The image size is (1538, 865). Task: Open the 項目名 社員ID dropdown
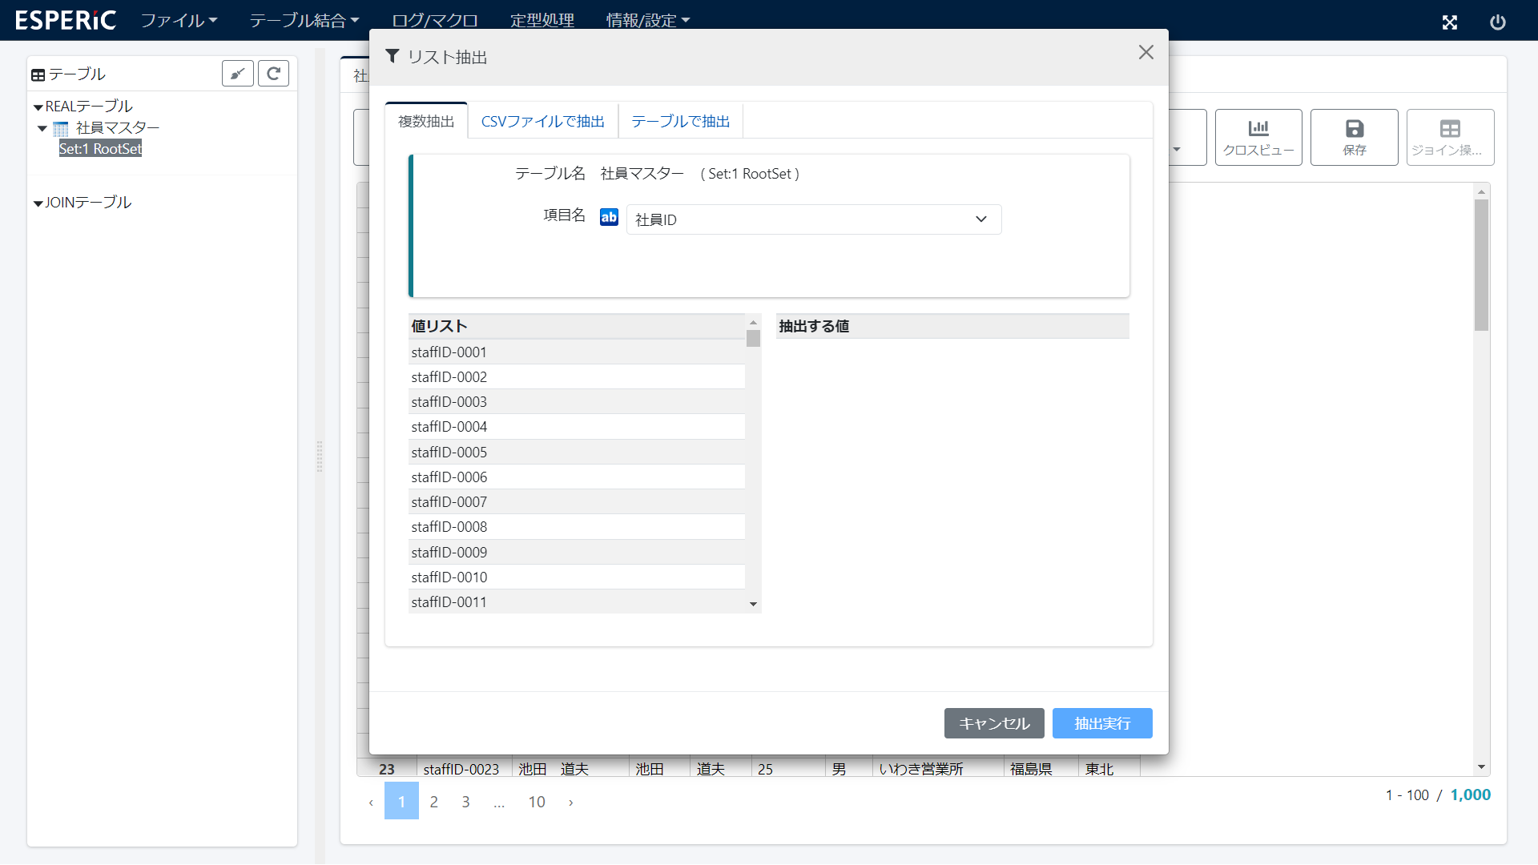click(812, 219)
